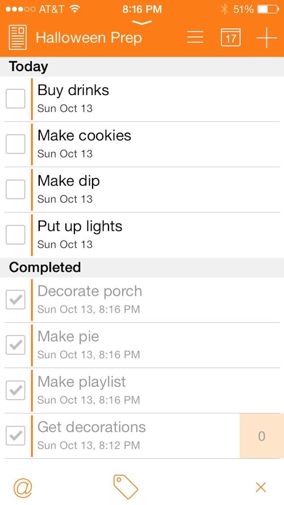Collapse the Completed section header
The width and height of the screenshot is (284, 505).
(142, 268)
